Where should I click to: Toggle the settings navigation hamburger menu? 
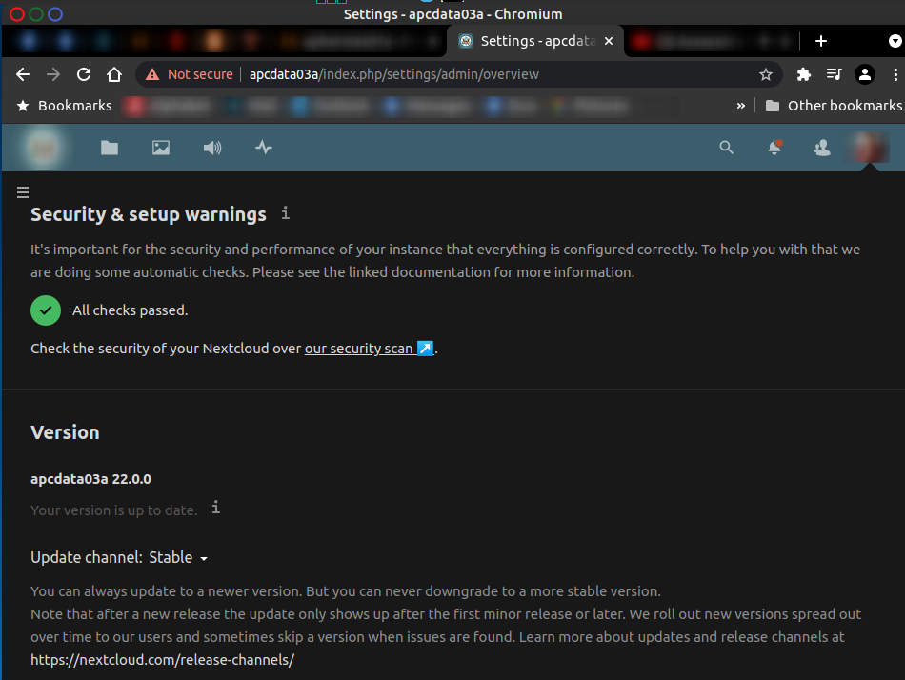(x=23, y=192)
